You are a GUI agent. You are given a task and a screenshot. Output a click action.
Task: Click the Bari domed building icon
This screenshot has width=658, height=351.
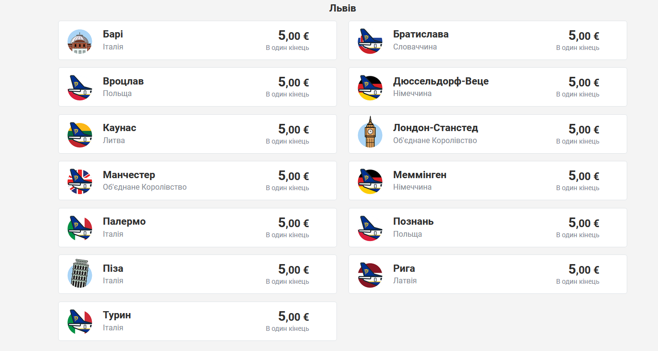point(80,41)
